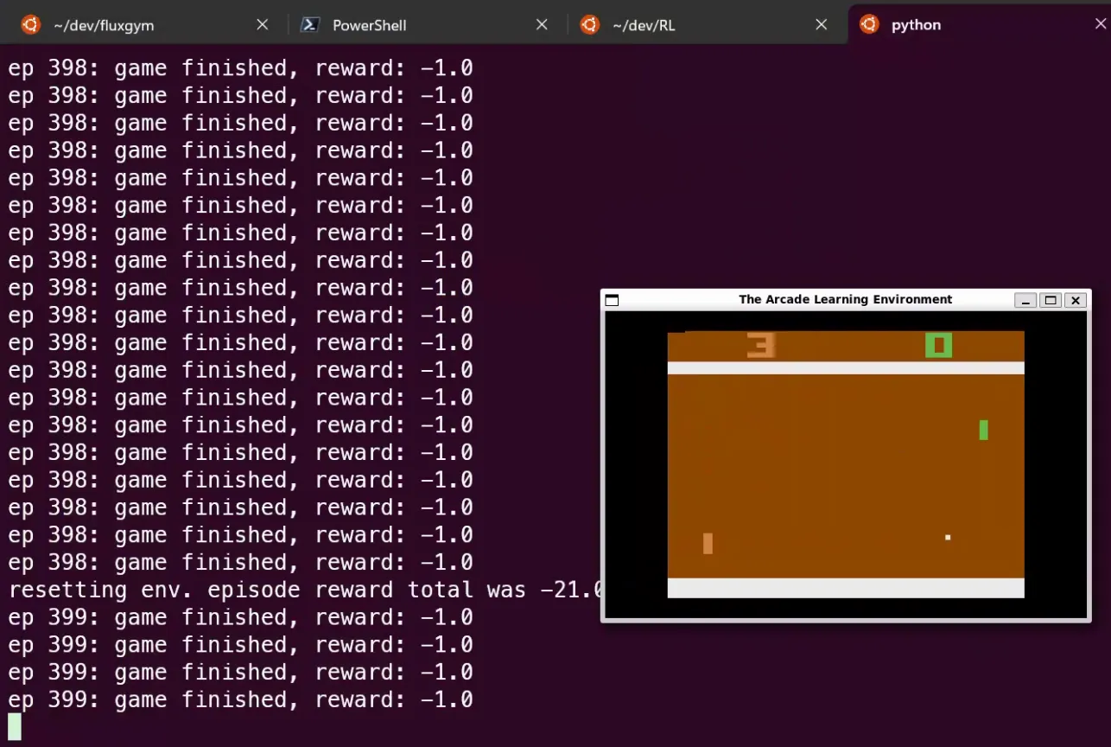Switch to the ~/dev/fluxgym tab
This screenshot has height=747, width=1111.
point(104,25)
